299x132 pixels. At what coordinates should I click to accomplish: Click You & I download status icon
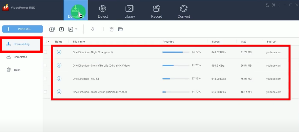[x=59, y=78]
